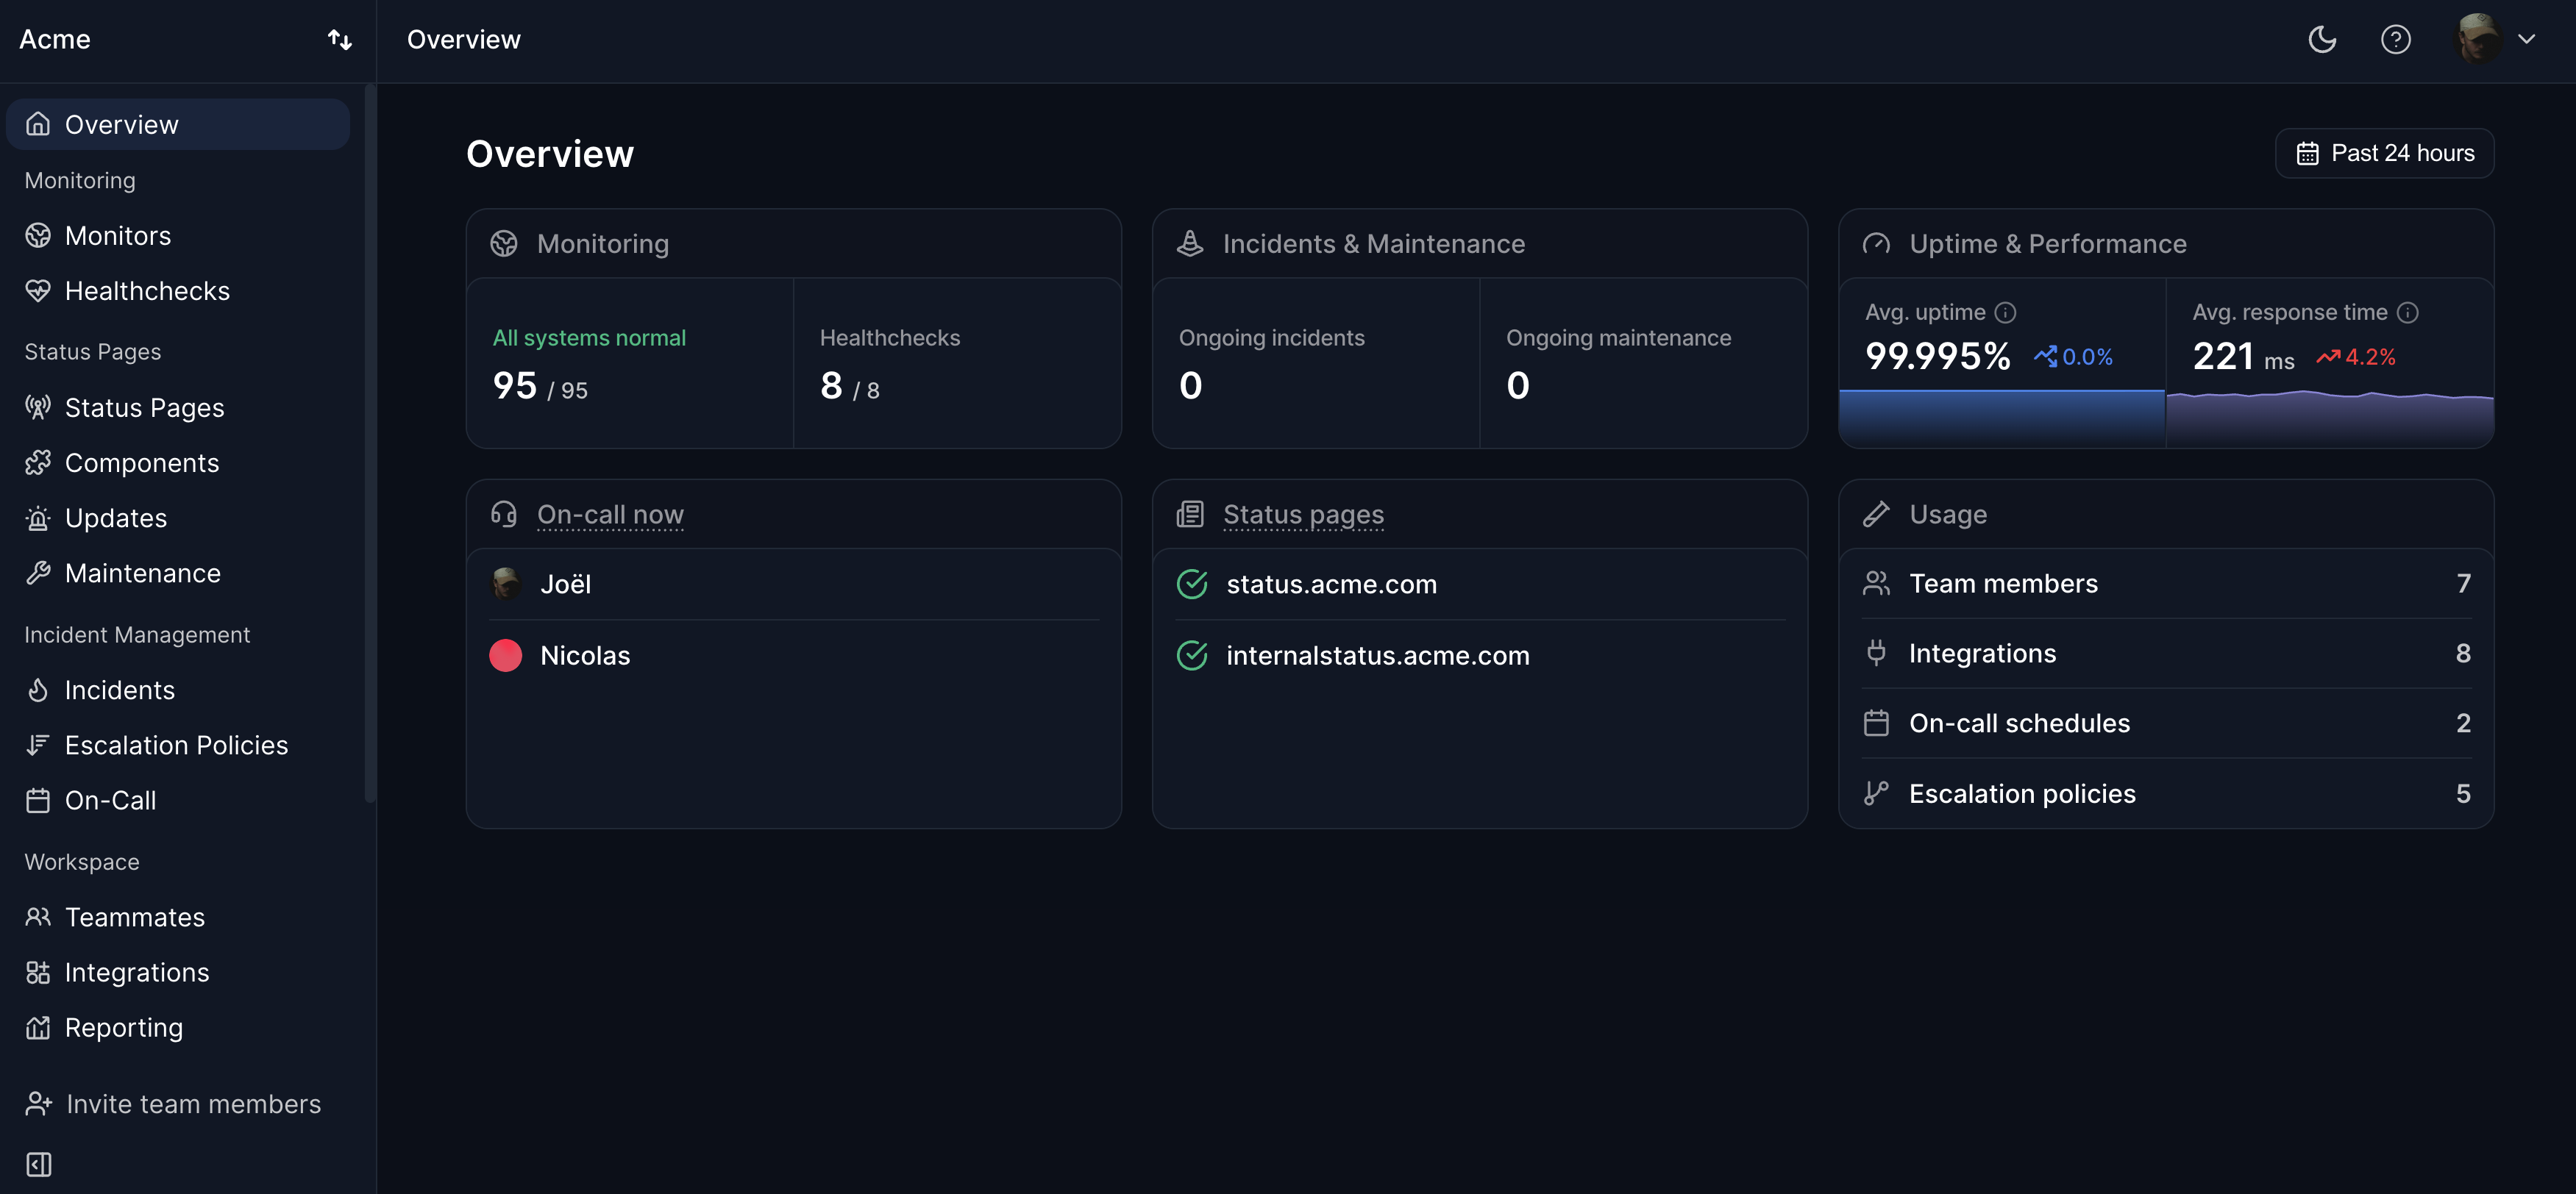Screen dimensions: 2576x1194
Task: Click the sidebar Integrations blocks icon
Action: 38,972
